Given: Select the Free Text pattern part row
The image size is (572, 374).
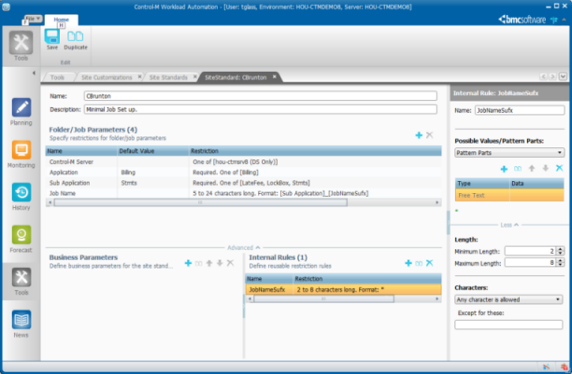Looking at the screenshot, I should click(509, 195).
